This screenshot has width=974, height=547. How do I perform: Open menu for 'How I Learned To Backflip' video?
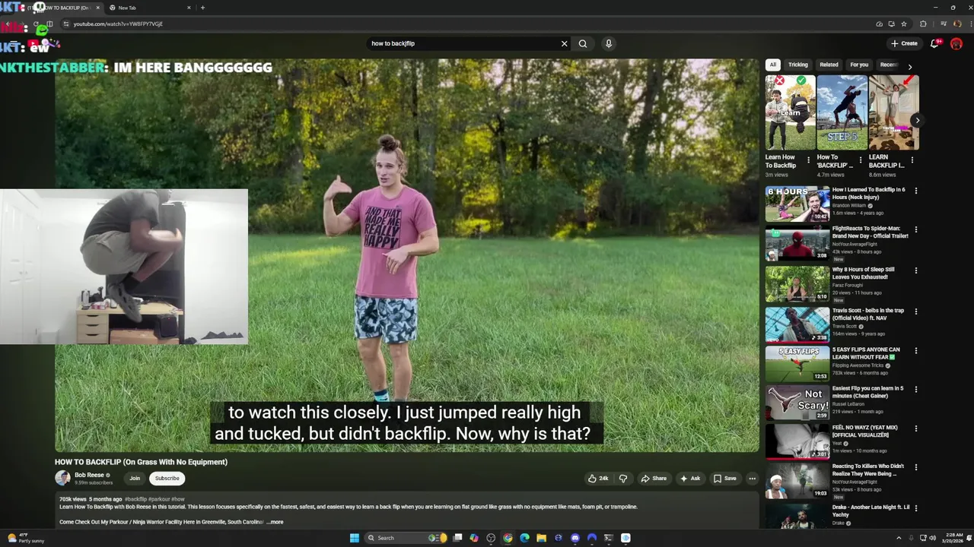pyautogui.click(x=916, y=191)
